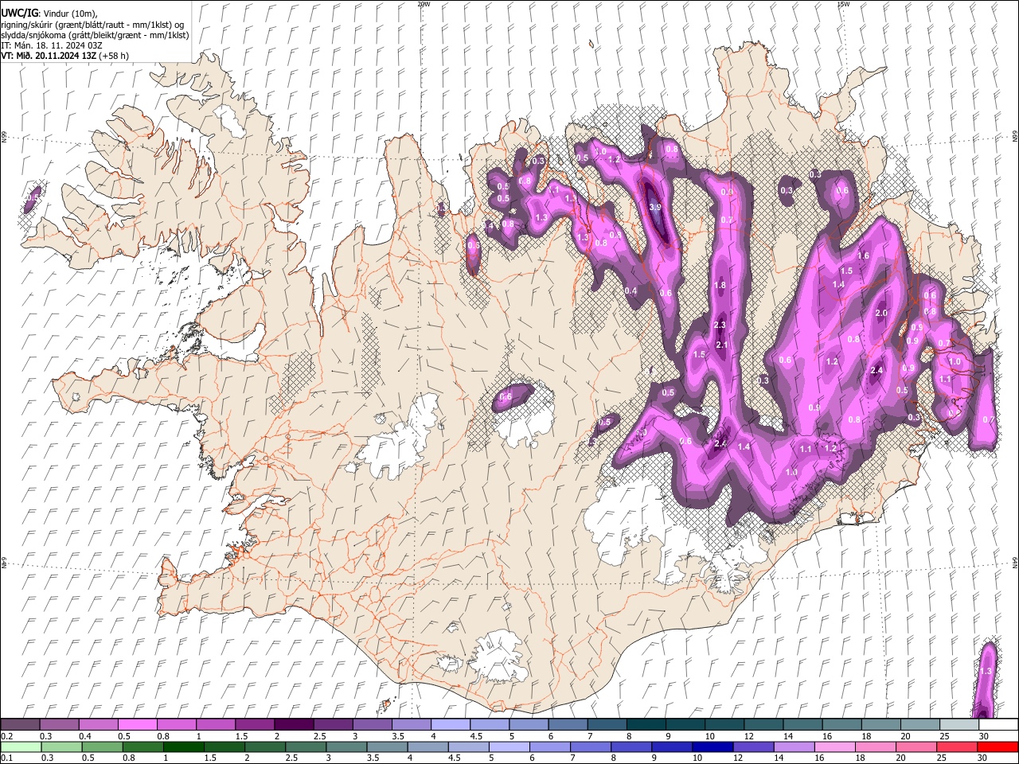Screen dimensions: 1019x764
Task: Select the white upper legend swatch at 30
Action: (x=998, y=724)
